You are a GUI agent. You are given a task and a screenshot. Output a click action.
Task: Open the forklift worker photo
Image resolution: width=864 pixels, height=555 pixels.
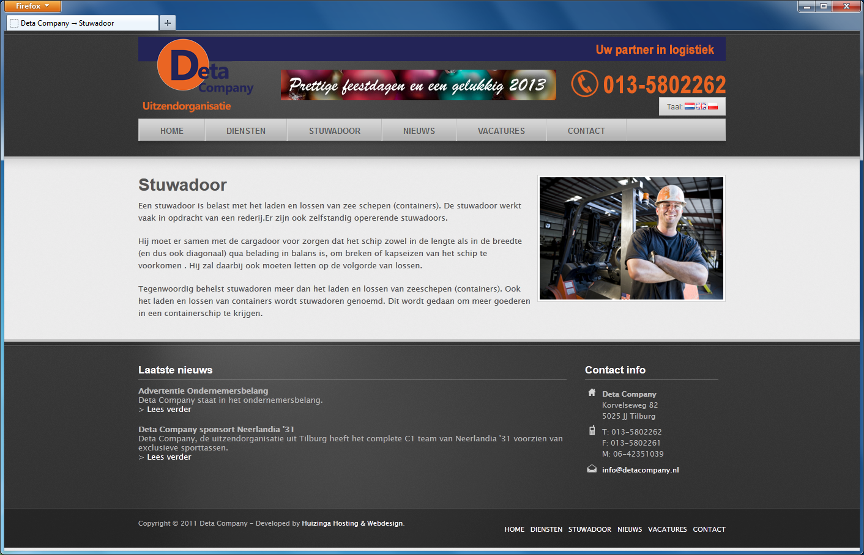point(631,238)
